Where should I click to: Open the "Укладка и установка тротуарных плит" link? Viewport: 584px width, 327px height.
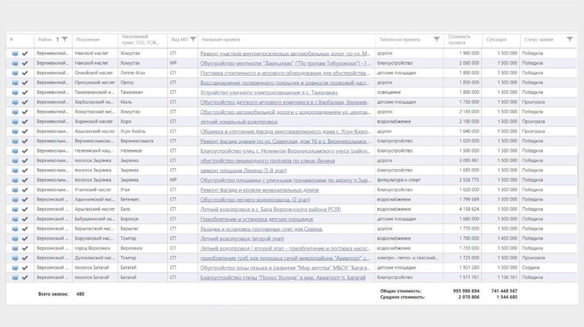[262, 228]
